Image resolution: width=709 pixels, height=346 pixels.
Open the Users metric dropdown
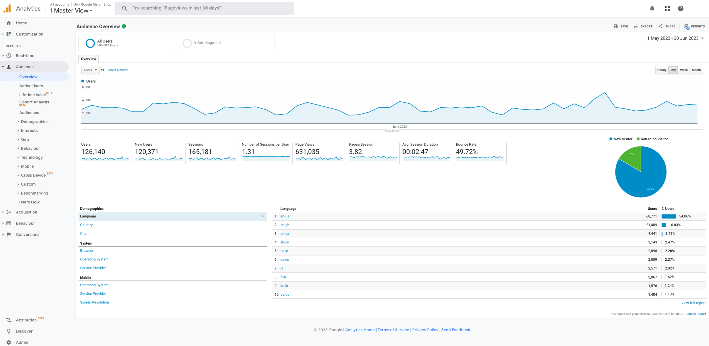pyautogui.click(x=90, y=70)
